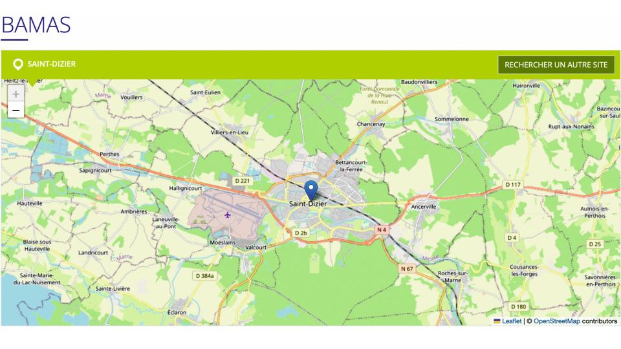Click the D 117 road label
The height and width of the screenshot is (349, 621).
[x=513, y=184]
